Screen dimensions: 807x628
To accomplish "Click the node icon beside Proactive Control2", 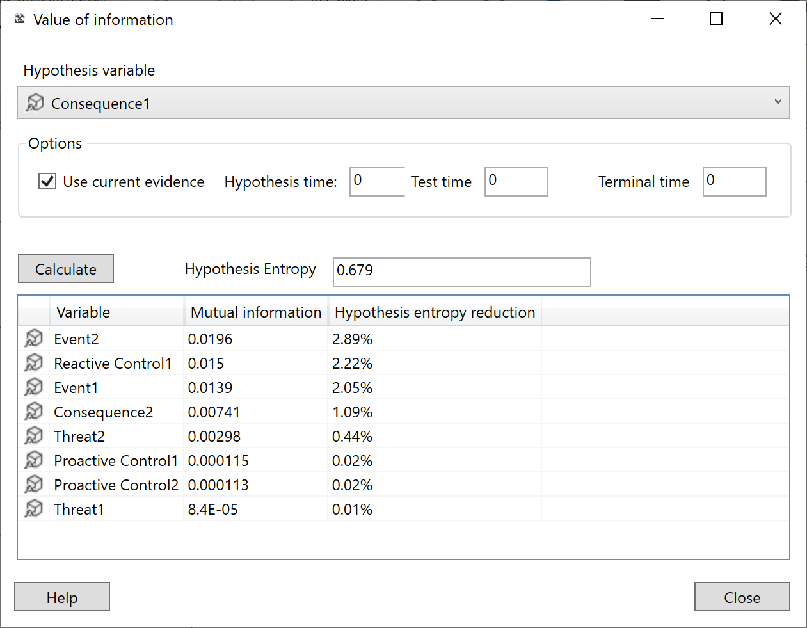I will pos(34,485).
